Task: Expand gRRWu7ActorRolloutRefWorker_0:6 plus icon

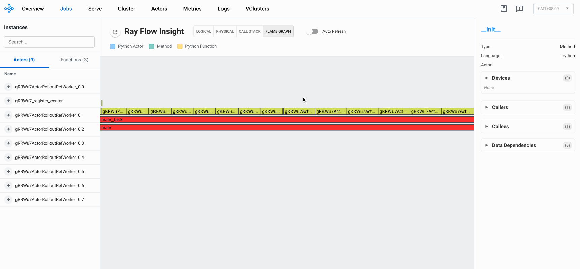Action: (x=8, y=185)
